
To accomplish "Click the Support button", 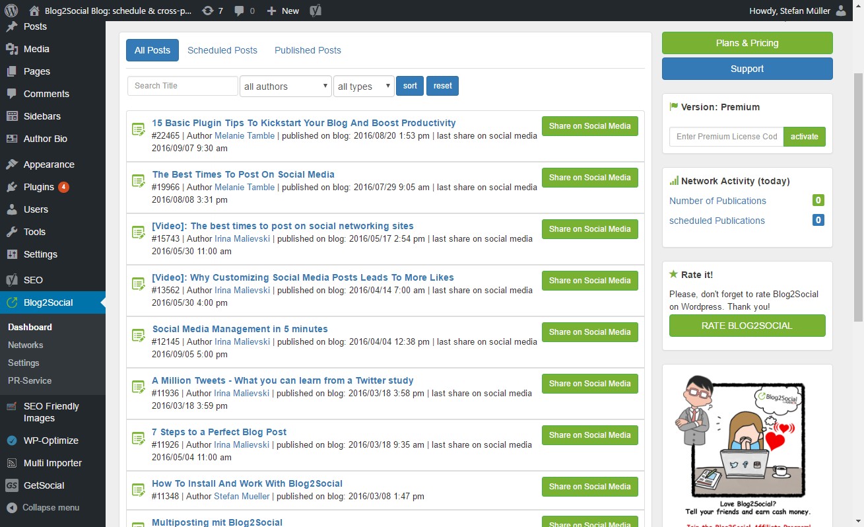I will [747, 69].
